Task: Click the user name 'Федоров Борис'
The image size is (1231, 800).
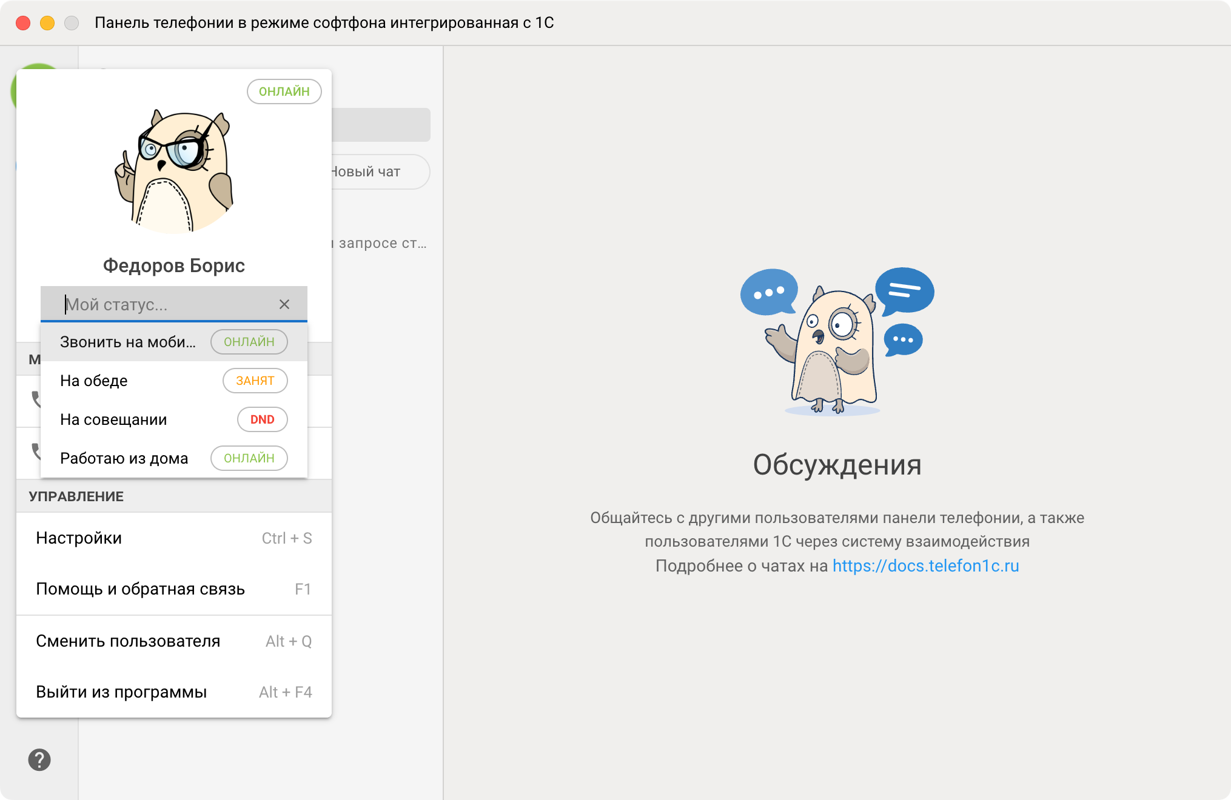Action: 174,265
